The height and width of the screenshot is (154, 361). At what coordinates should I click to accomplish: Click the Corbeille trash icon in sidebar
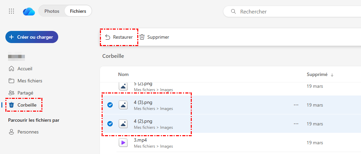(x=12, y=105)
